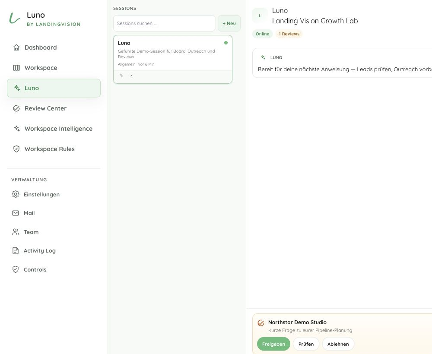This screenshot has height=354, width=432.
Task: Click the Northstar Demo Studio title
Action: 297,322
